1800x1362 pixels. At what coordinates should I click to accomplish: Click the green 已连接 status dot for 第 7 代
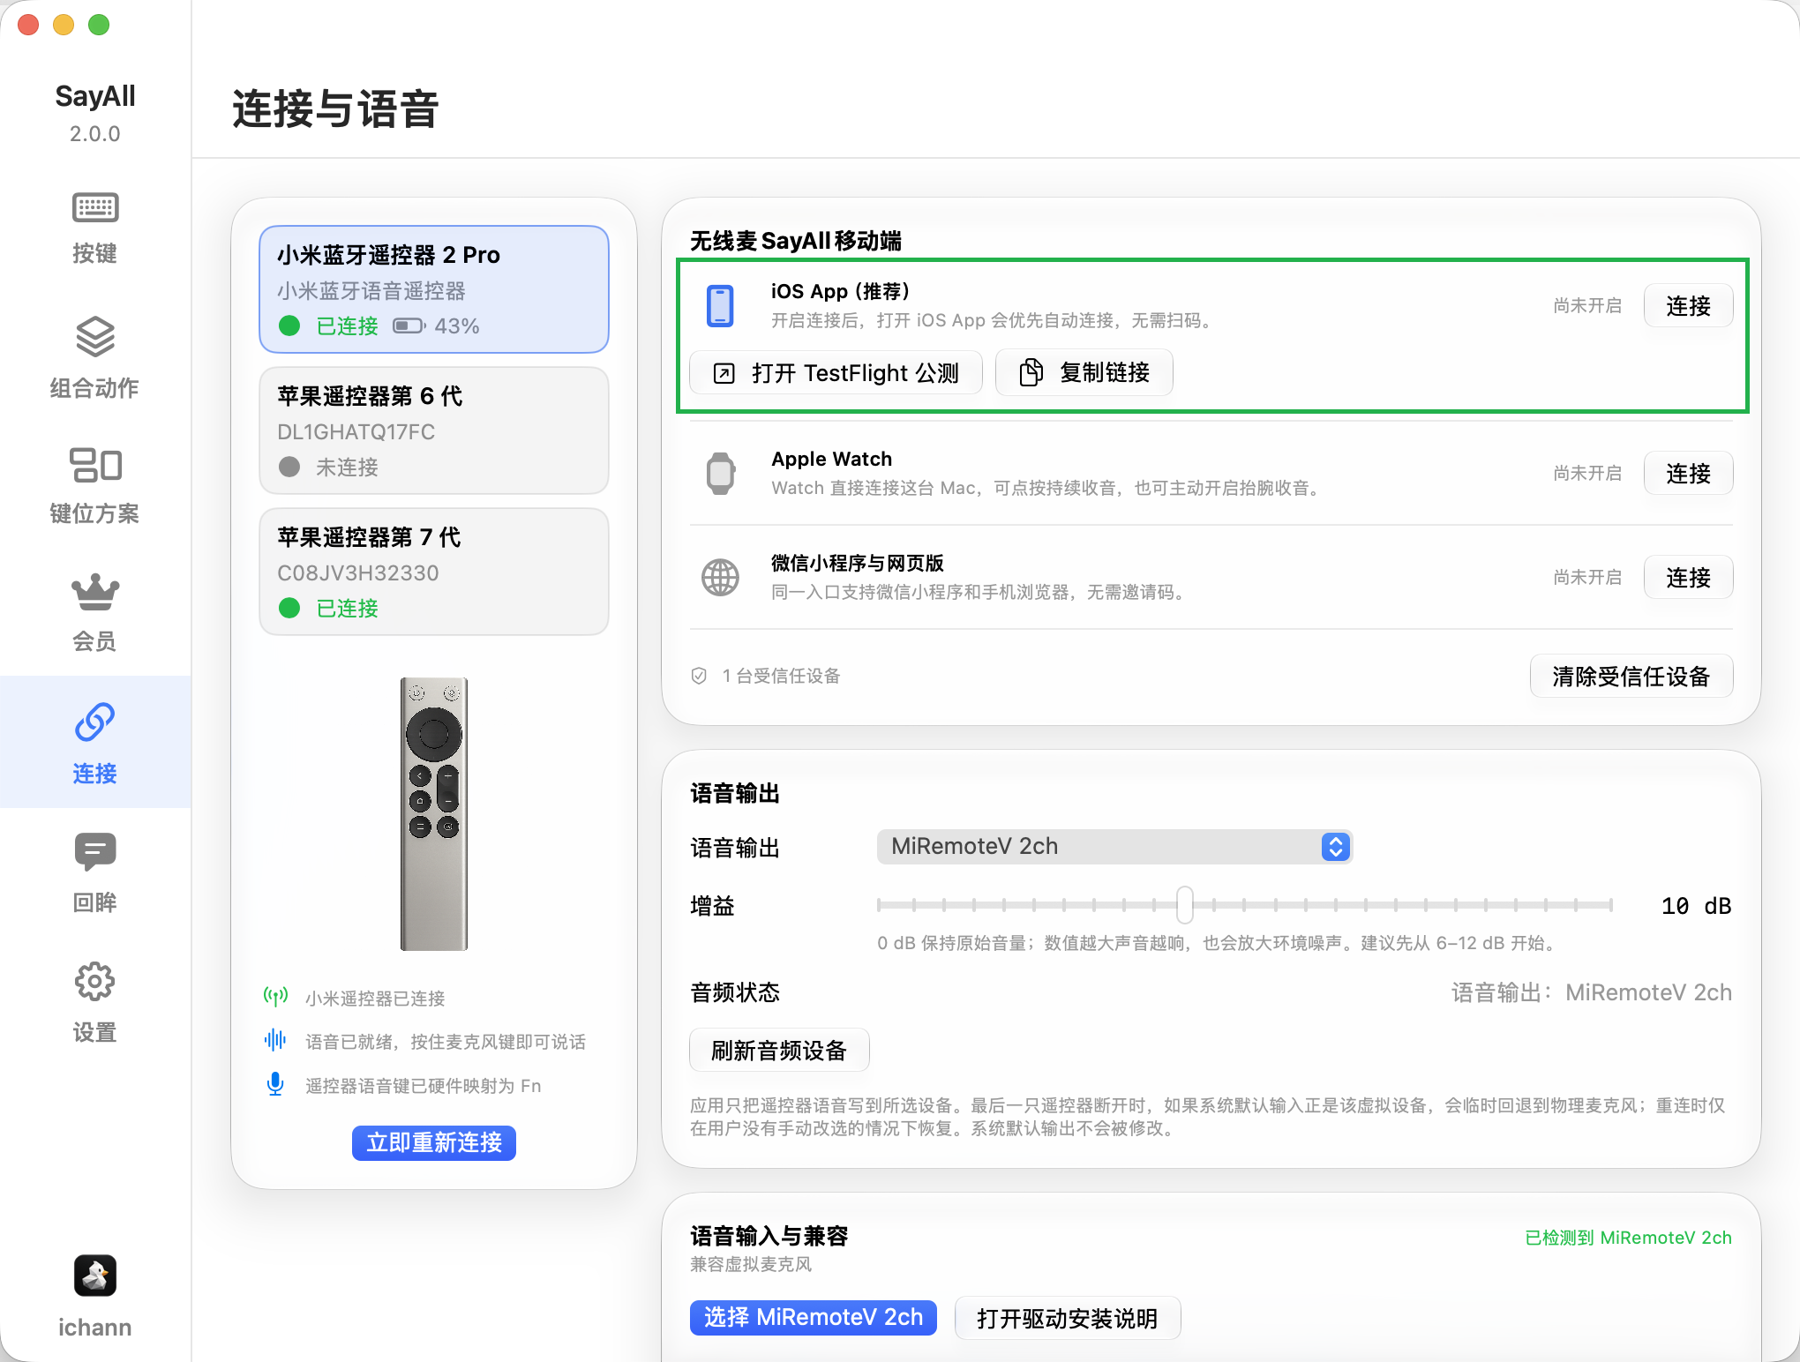(289, 608)
